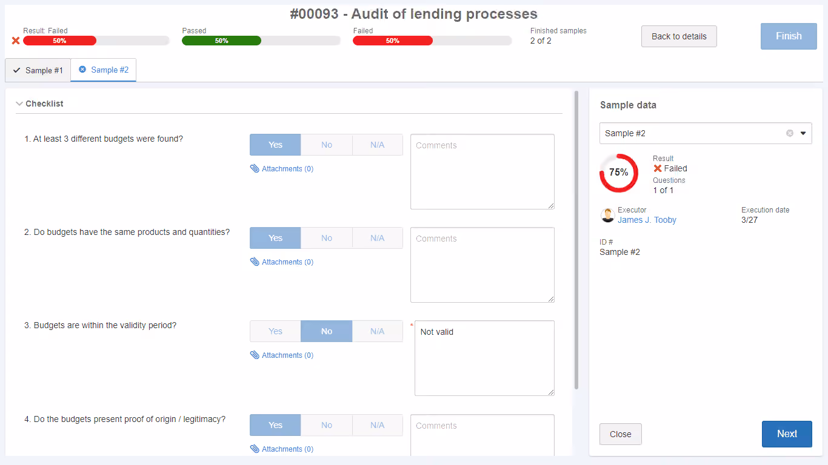Viewport: 828px width, 465px height.
Task: Open James J. Tooby executor link
Action: (x=647, y=220)
